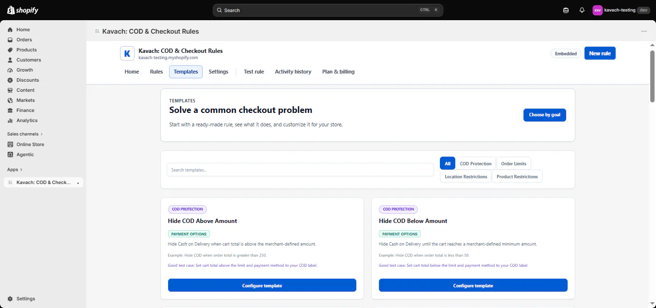Click the New rule button

coord(600,53)
